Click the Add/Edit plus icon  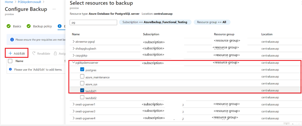(10, 53)
